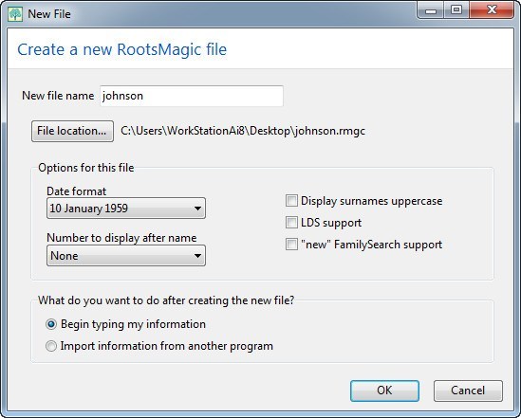Close the New File window
Screen dimensions: 521x418
492,10
